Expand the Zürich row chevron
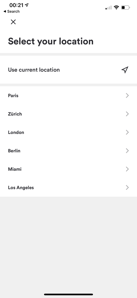Screen dimensions: 137x298 127,114
